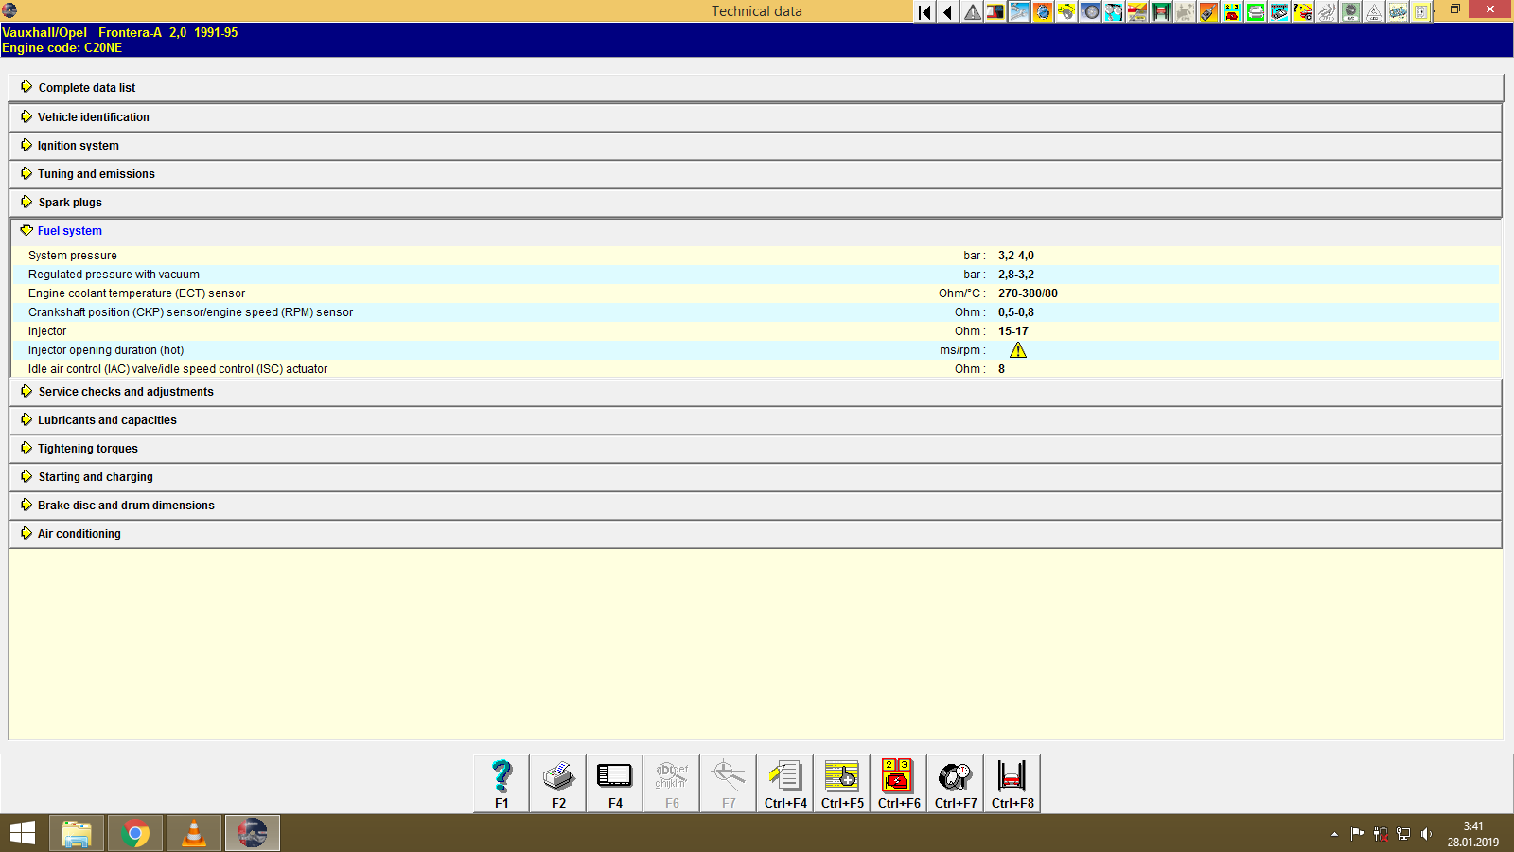The height and width of the screenshot is (852, 1514).
Task: Open the Complete data list entry
Action: (x=86, y=87)
